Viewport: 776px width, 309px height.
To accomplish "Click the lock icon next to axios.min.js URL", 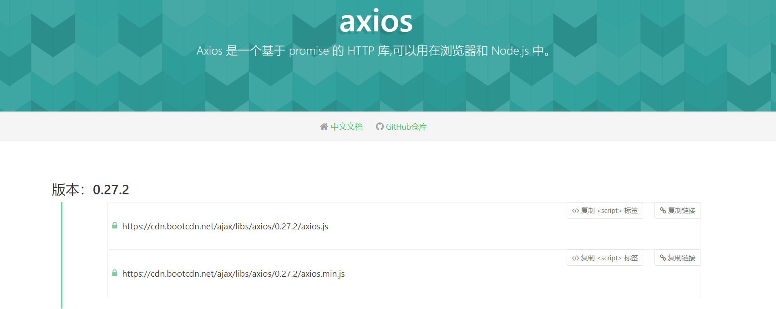I will (115, 273).
